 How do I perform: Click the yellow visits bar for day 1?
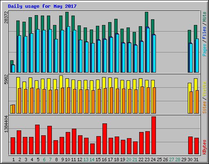[x=11, y=109]
